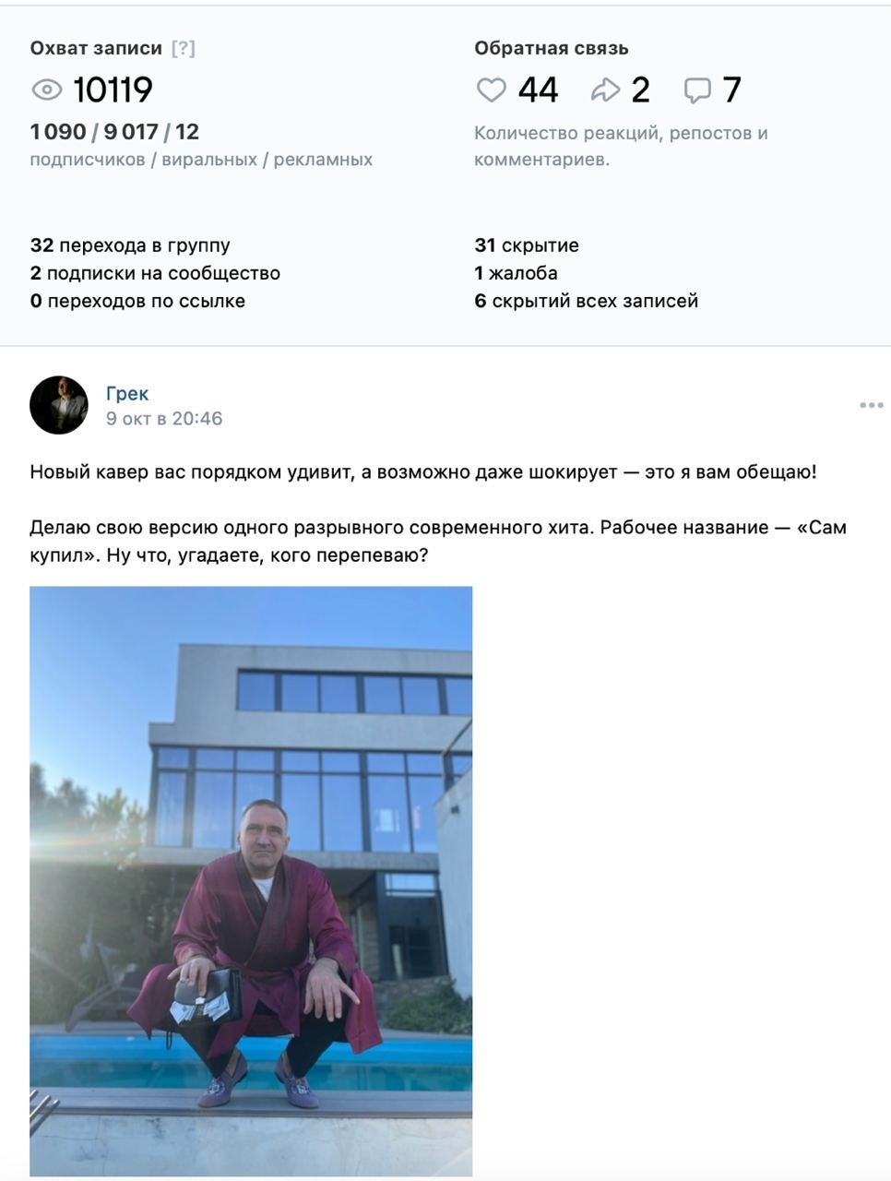
Task: Click the comment bubble icon
Action: click(697, 90)
